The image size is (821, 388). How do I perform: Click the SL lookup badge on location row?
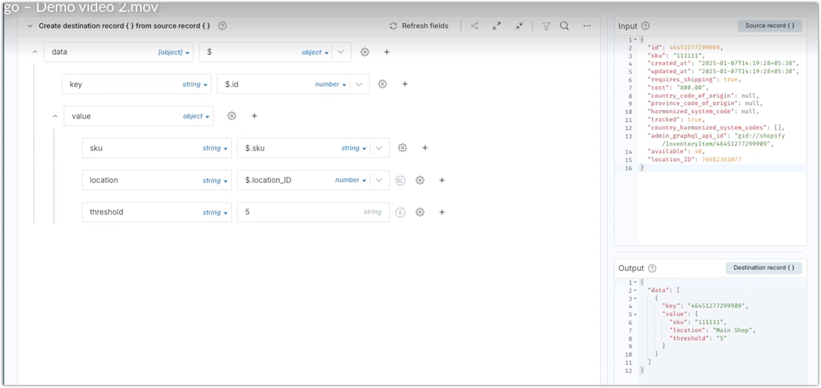coord(400,180)
